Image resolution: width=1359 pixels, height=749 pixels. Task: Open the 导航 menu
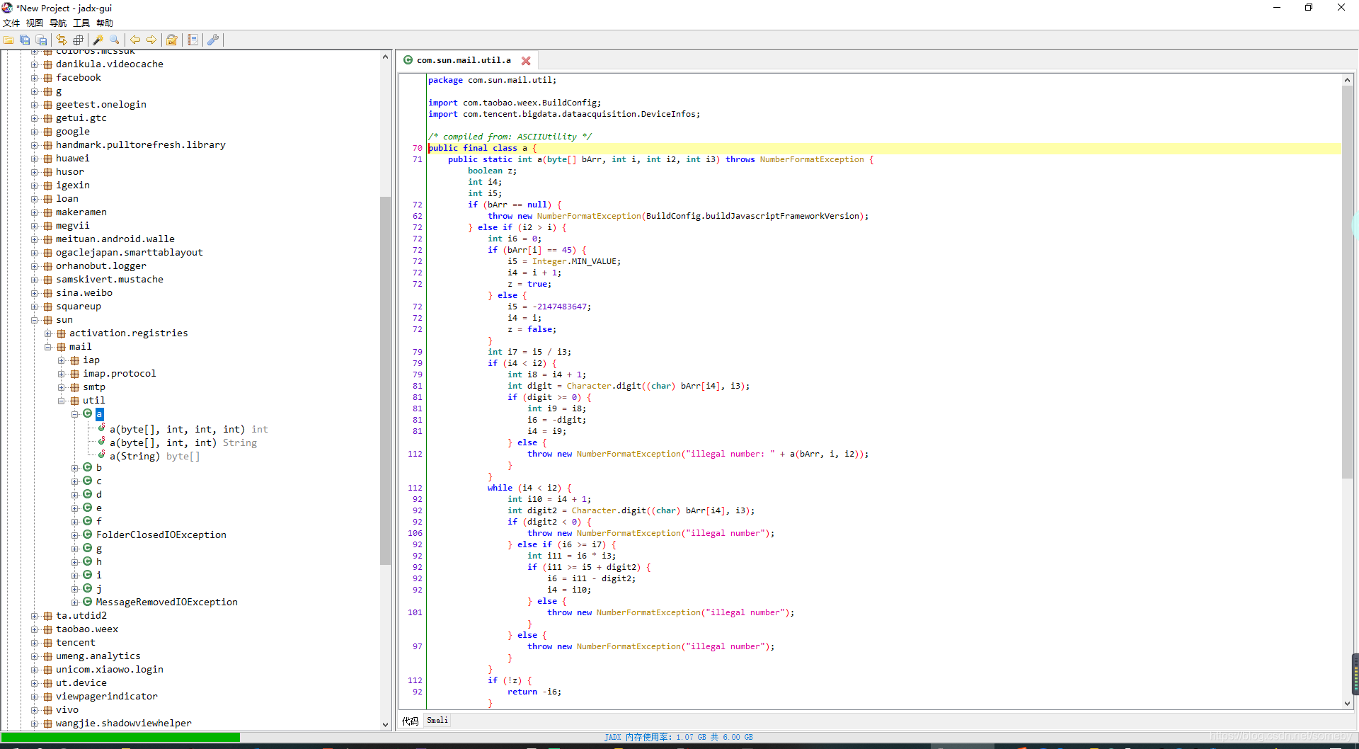coord(58,23)
